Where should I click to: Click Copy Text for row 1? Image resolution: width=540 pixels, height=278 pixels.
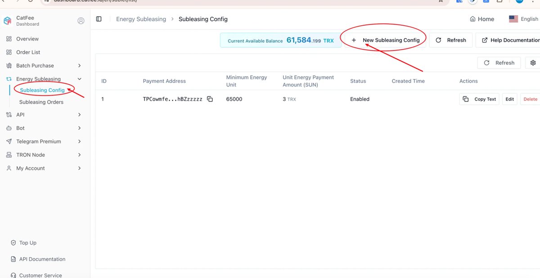[x=479, y=99]
